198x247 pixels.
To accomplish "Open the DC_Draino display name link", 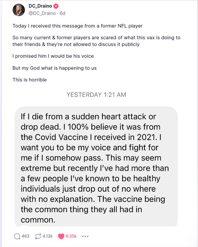I will 40,6.
